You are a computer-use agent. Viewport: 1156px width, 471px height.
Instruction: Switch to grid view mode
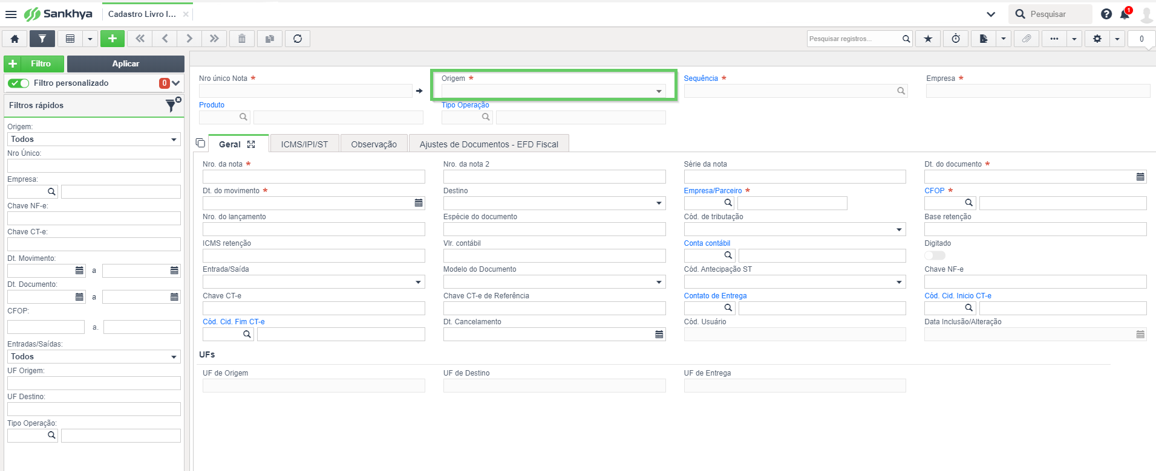(x=70, y=39)
